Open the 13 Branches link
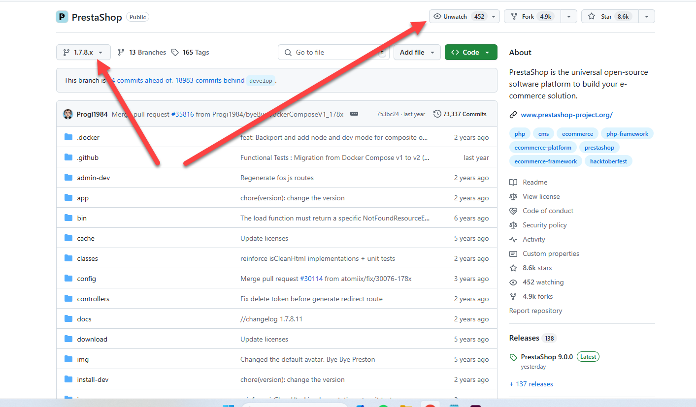696x407 pixels. [142, 52]
